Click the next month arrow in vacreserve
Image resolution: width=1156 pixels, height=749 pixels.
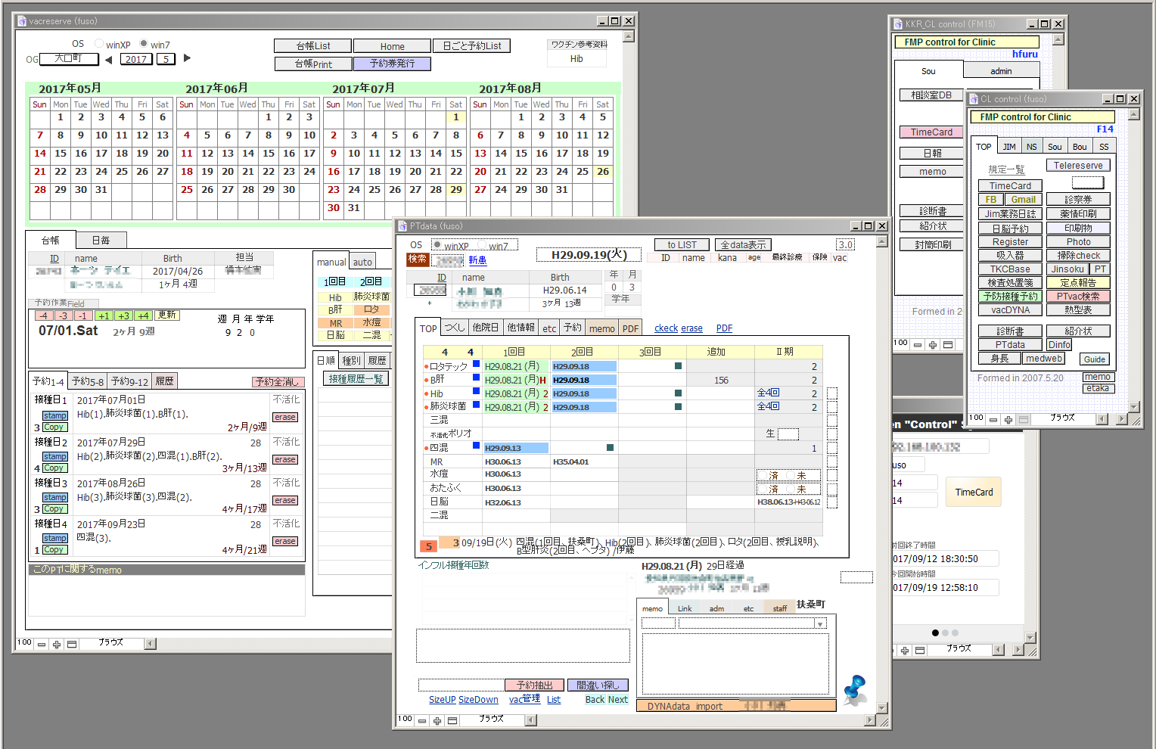click(x=187, y=58)
